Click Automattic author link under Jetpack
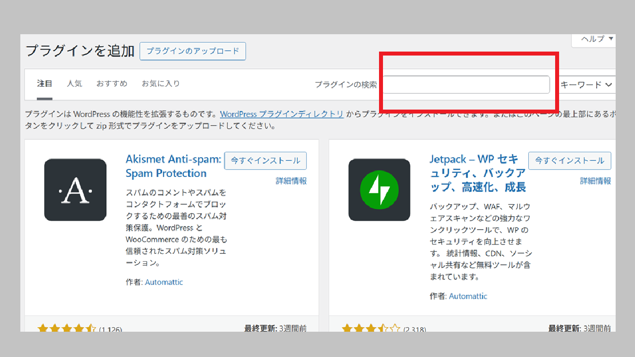 (468, 296)
